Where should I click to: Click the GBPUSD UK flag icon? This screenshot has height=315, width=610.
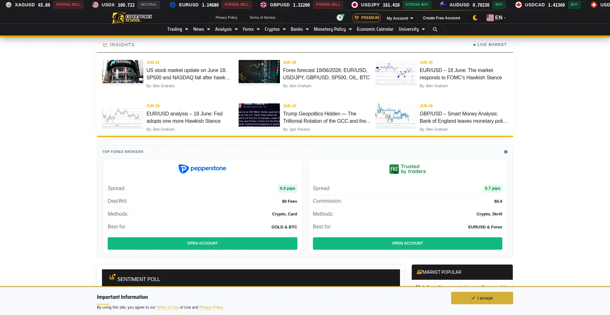263,5
